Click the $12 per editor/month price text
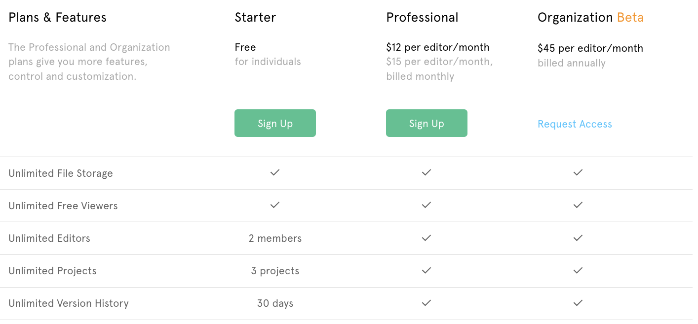This screenshot has width=698, height=324. click(x=438, y=47)
